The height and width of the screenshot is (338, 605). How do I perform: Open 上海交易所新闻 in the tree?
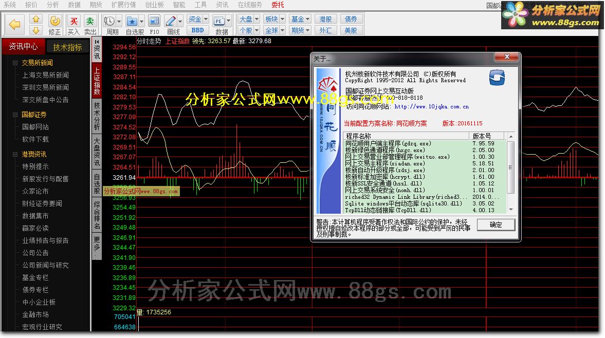pyautogui.click(x=46, y=75)
